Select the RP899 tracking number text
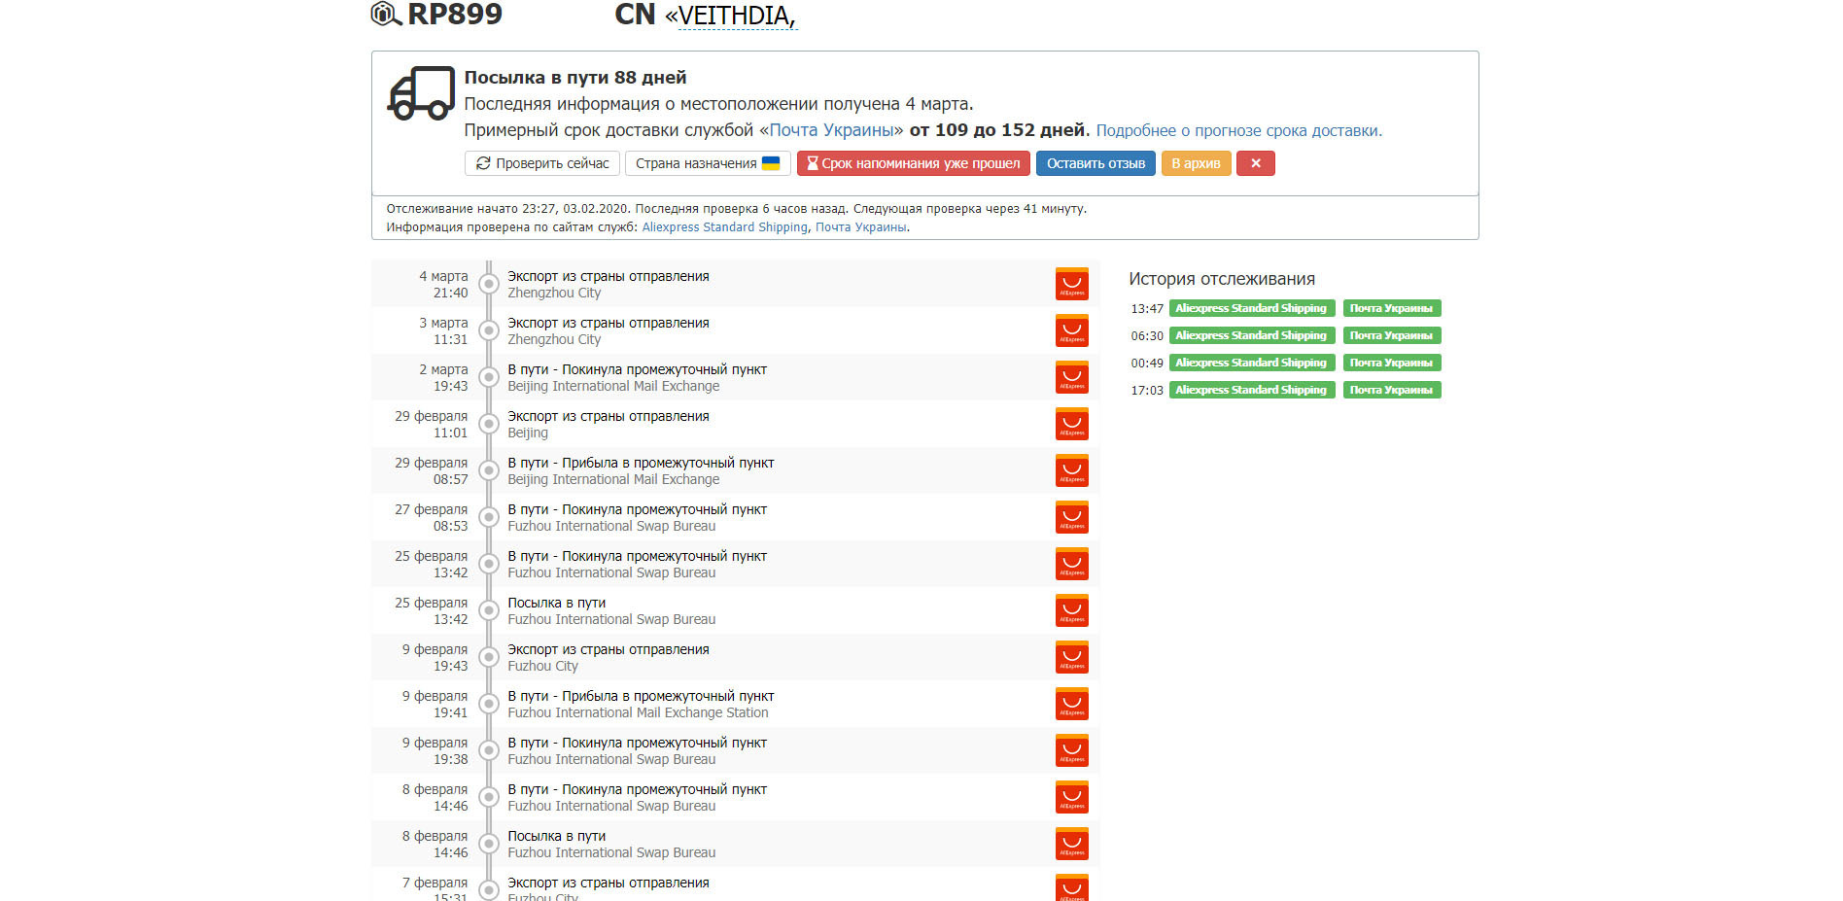The width and height of the screenshot is (1843, 901). 455,14
